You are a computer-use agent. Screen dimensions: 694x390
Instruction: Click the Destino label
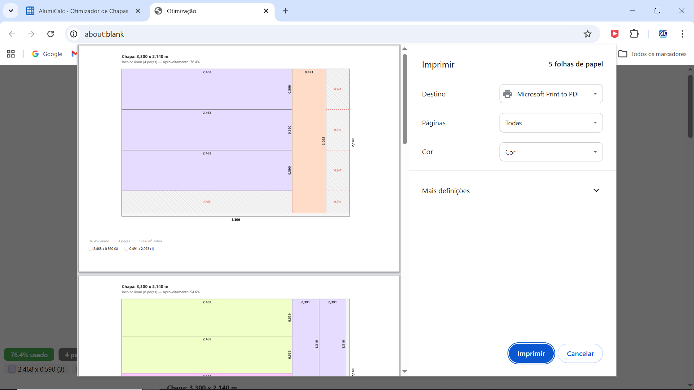pos(434,94)
